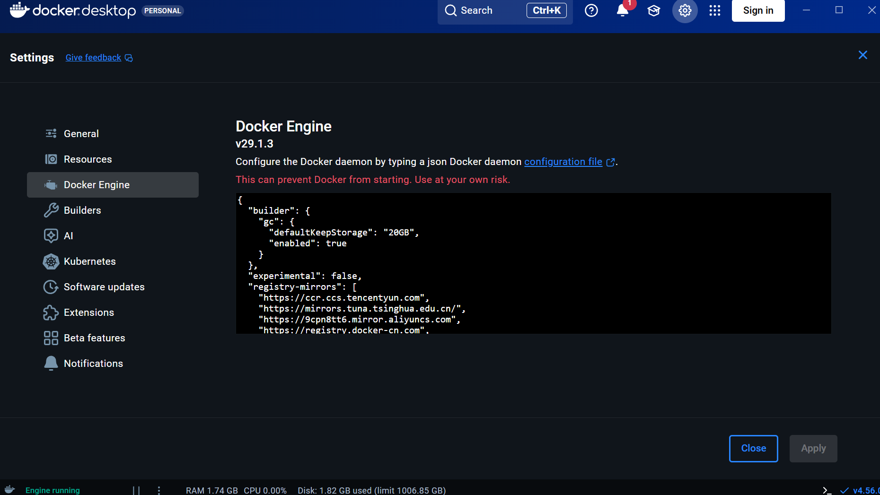Viewport: 880px width, 495px height.
Task: Click the Docker whale logo
Action: click(x=19, y=10)
